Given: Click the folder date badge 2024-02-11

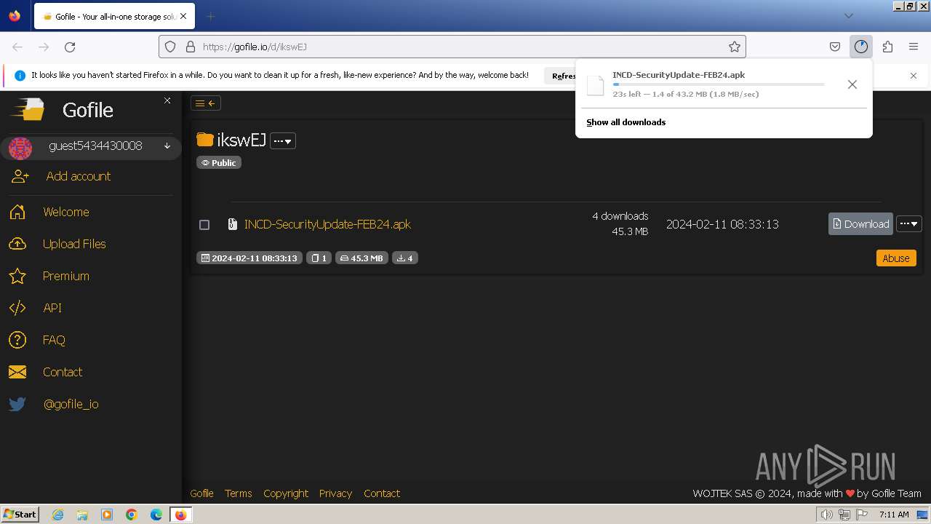Looking at the screenshot, I should (249, 258).
